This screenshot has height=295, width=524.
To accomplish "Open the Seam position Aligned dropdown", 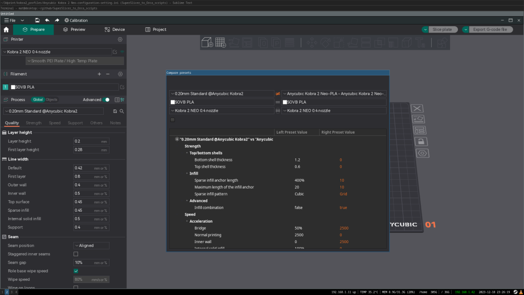I will [91, 246].
